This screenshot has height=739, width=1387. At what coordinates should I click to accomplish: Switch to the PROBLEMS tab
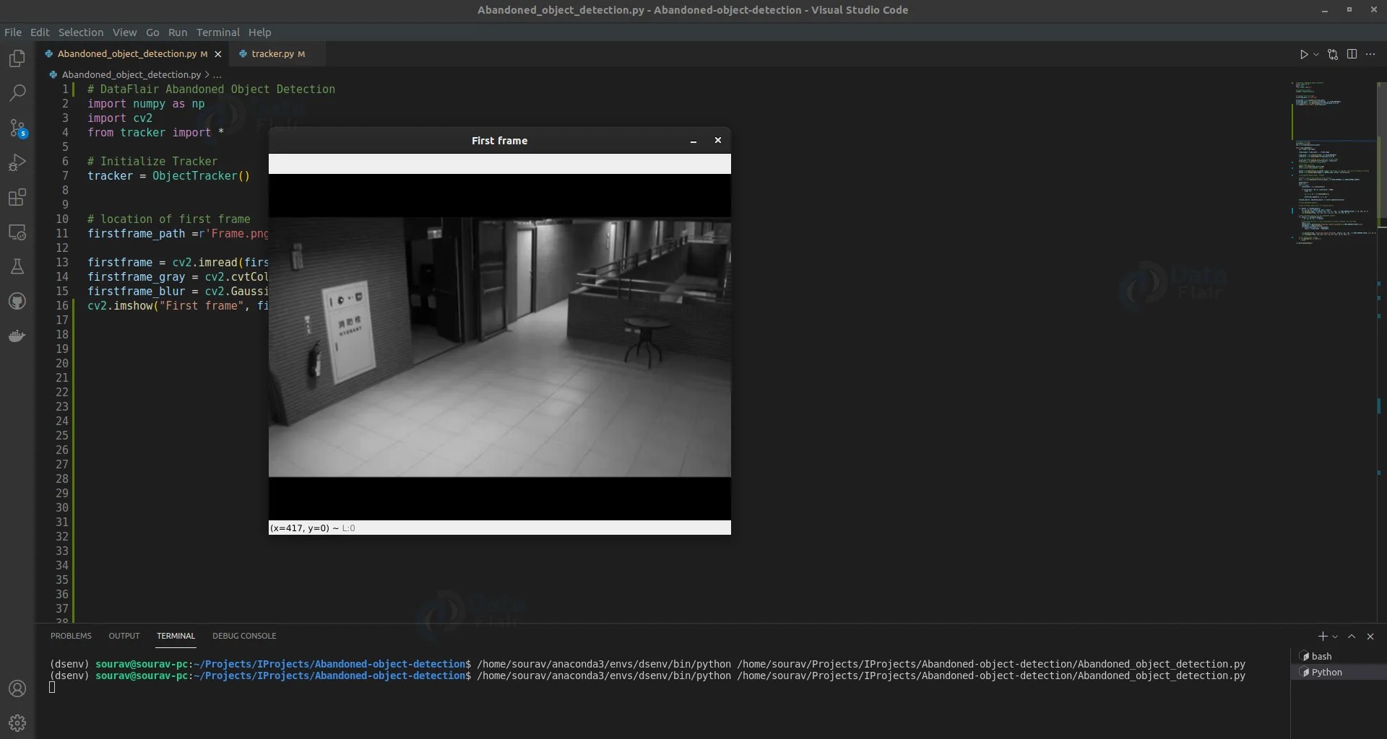(x=71, y=636)
